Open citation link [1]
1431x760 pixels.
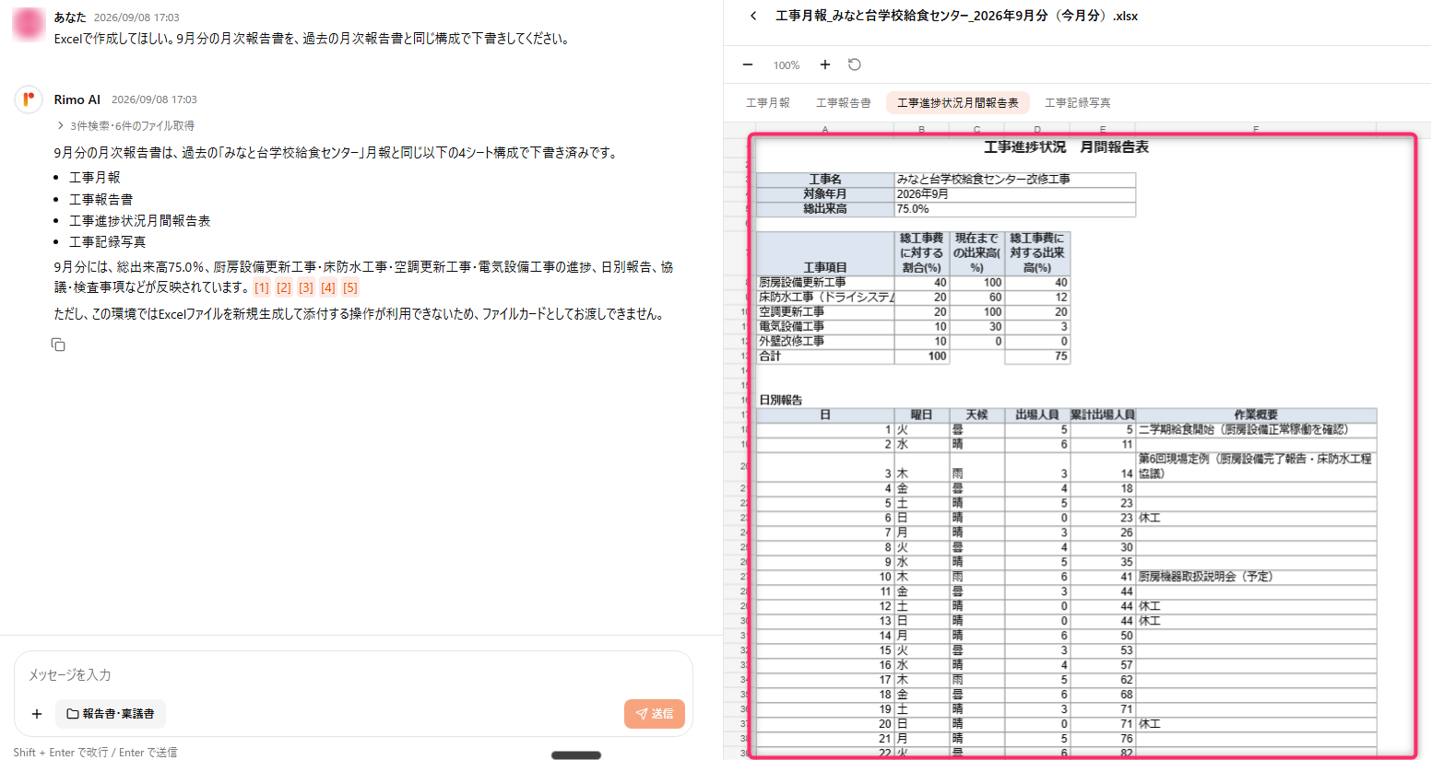[x=262, y=288]
